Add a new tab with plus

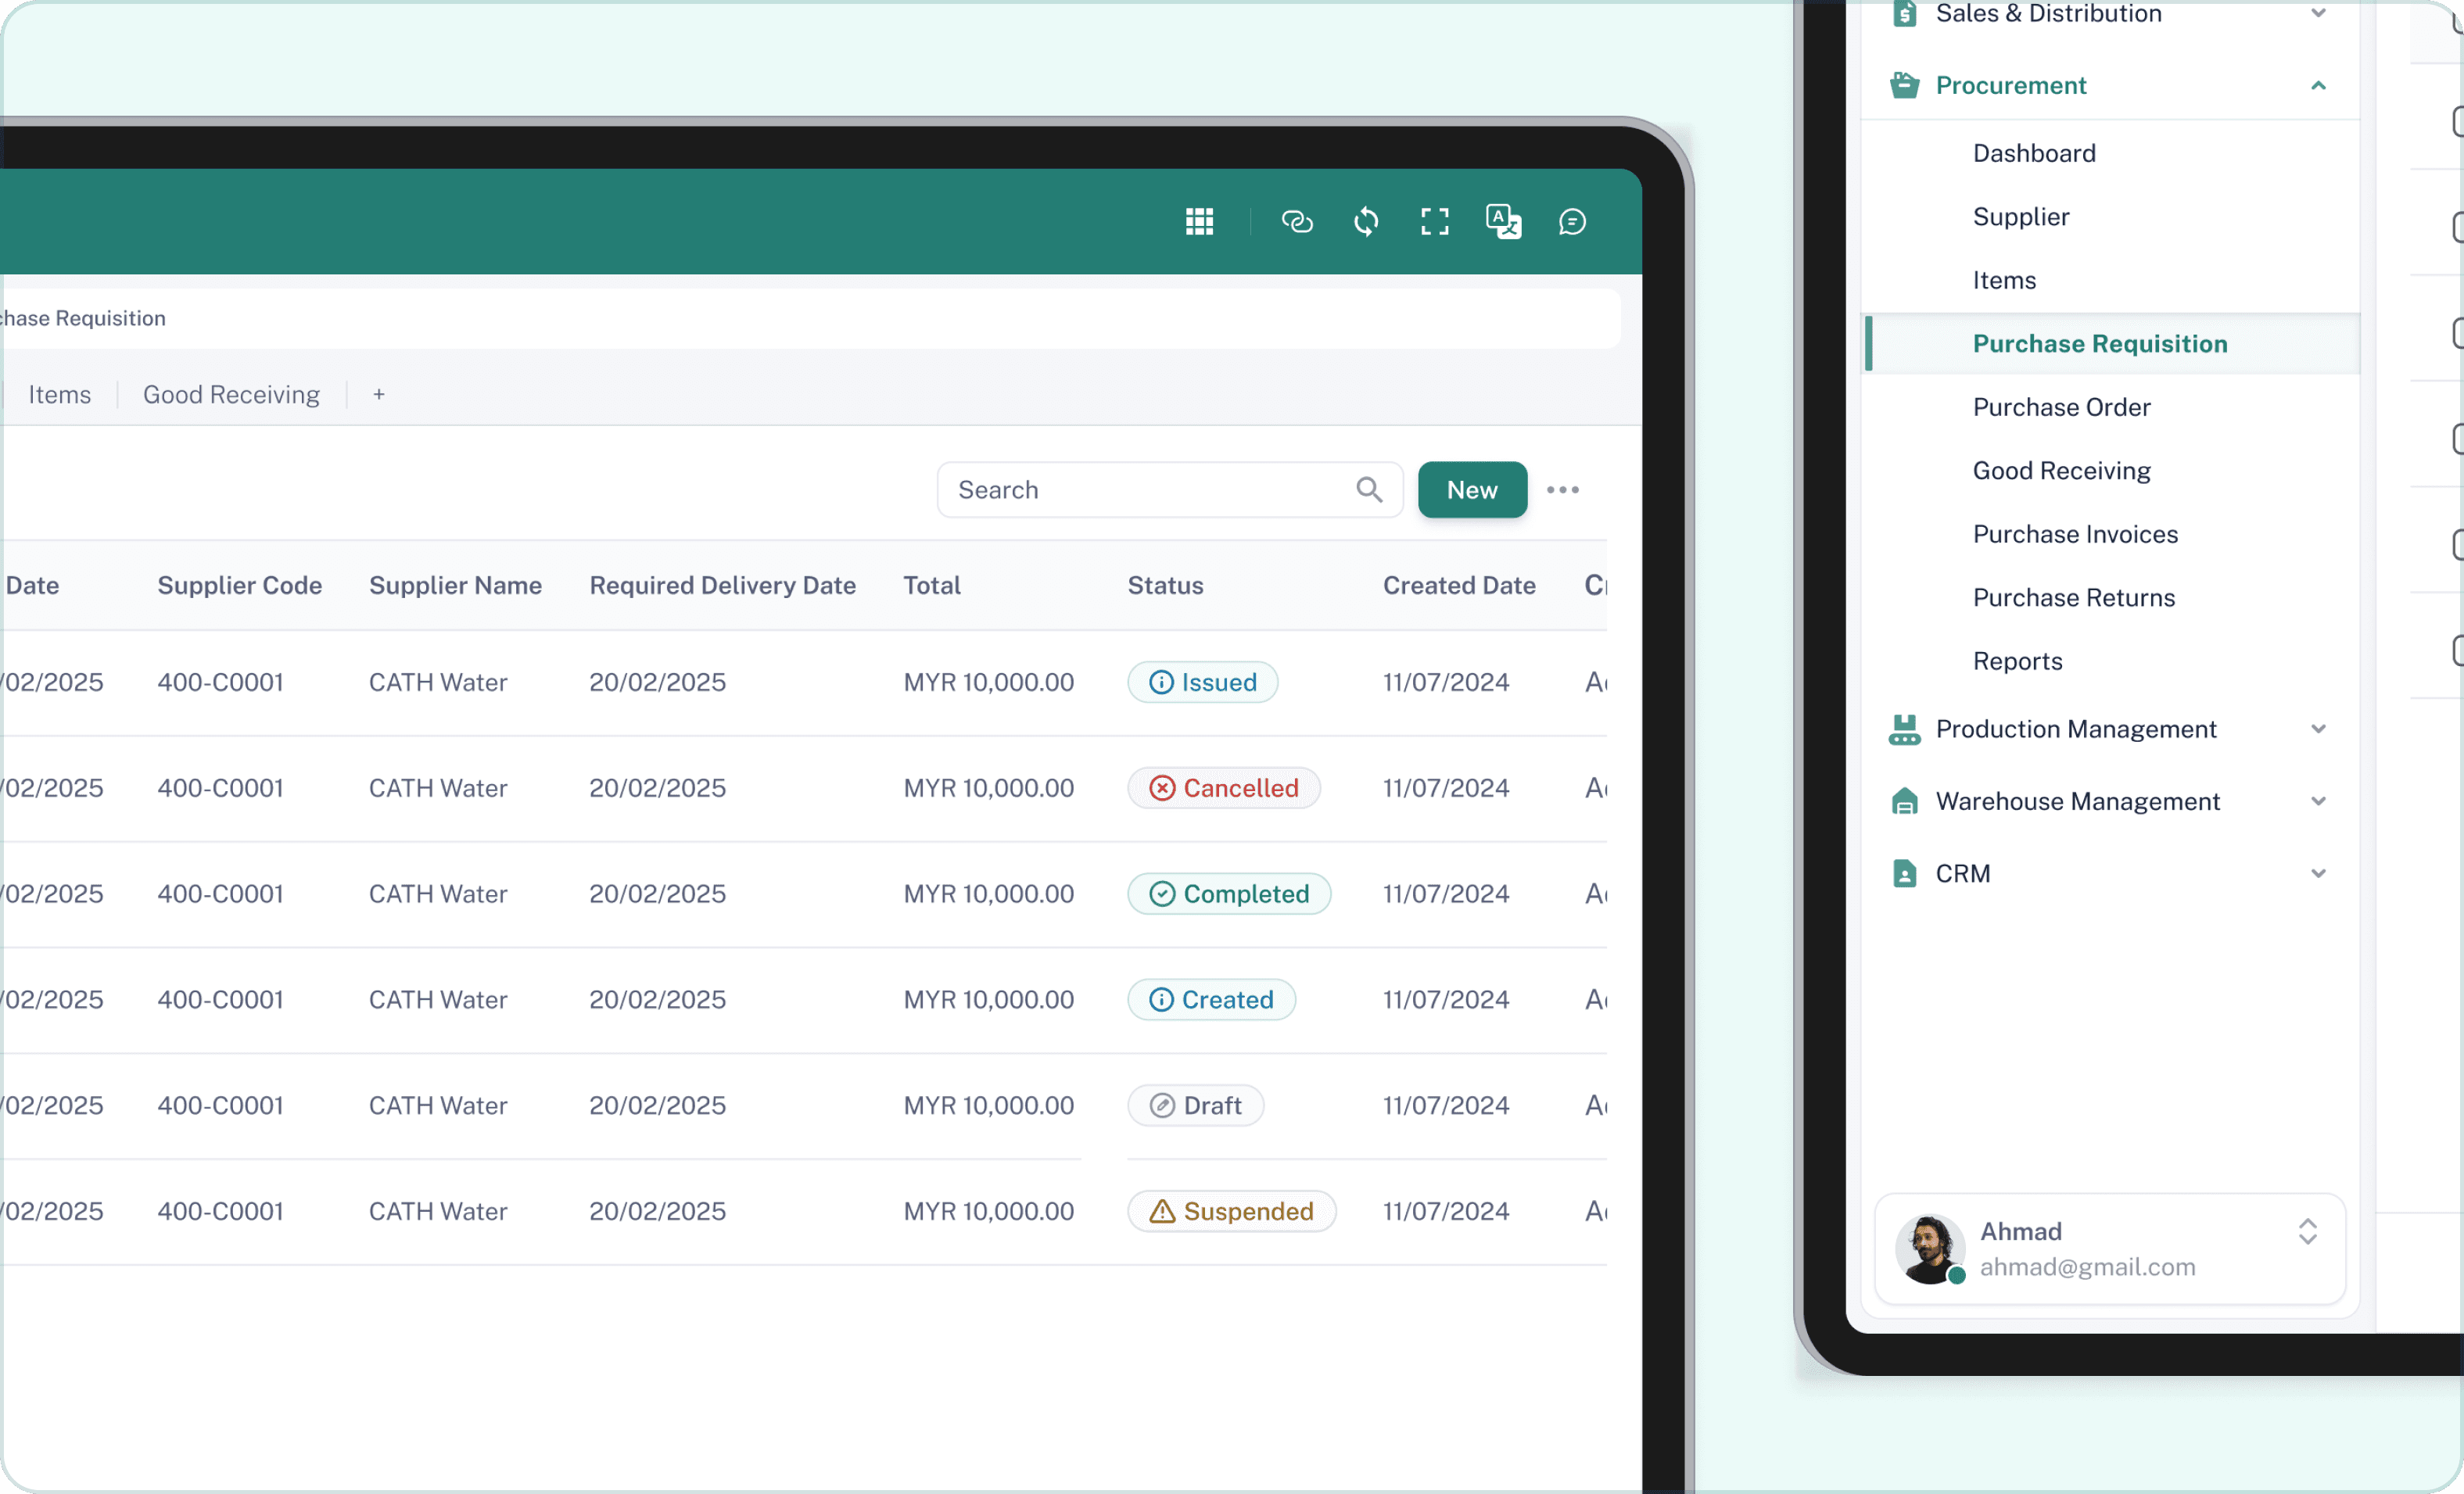[379, 394]
